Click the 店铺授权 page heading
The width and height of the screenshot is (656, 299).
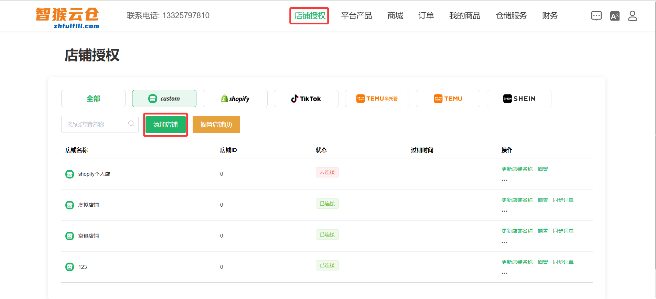(92, 55)
